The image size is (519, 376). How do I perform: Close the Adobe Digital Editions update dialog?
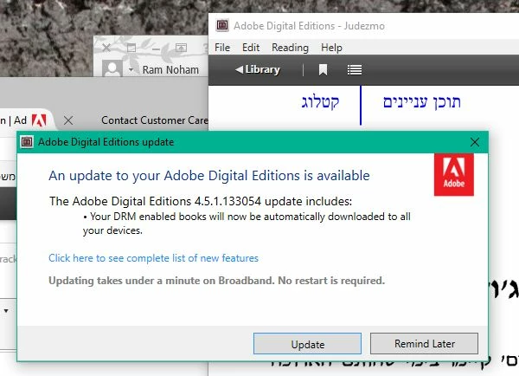pyautogui.click(x=475, y=142)
